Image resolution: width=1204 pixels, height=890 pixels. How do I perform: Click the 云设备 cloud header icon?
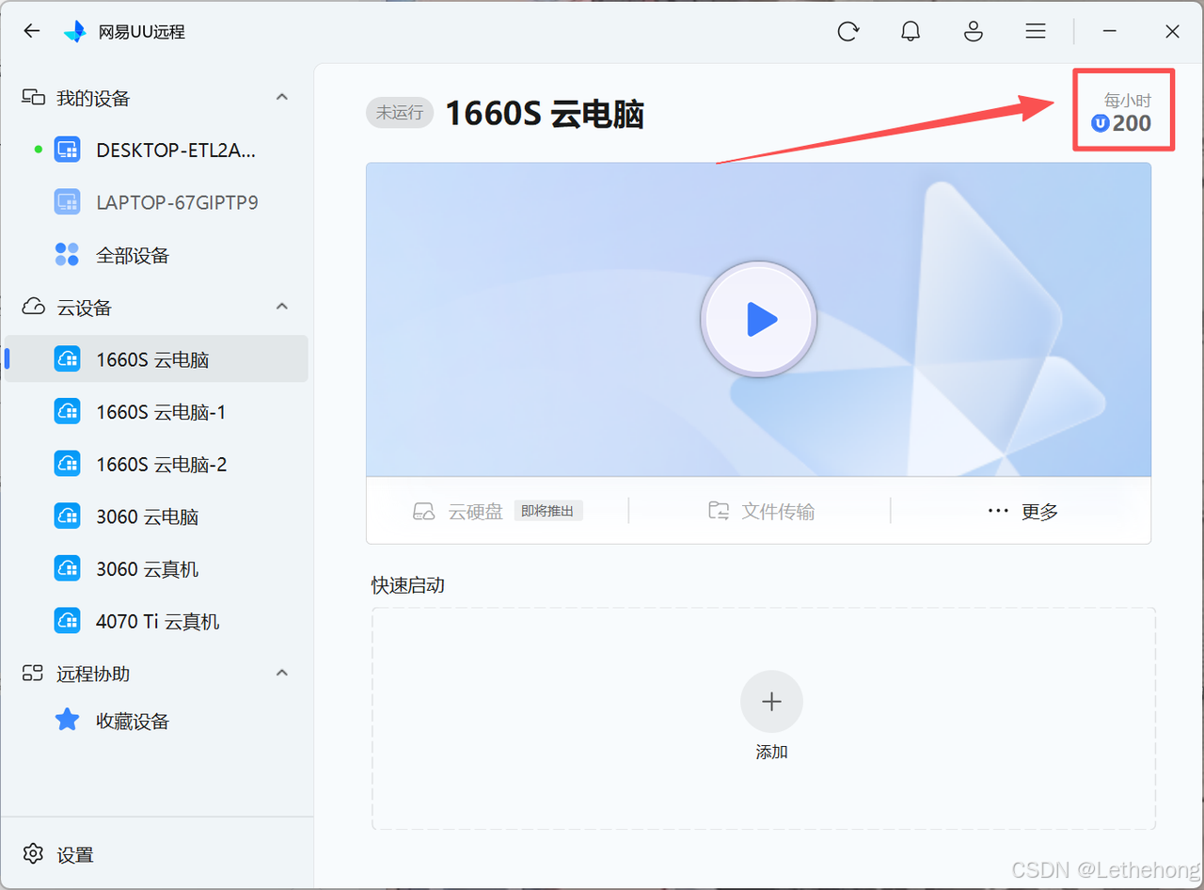(34, 307)
